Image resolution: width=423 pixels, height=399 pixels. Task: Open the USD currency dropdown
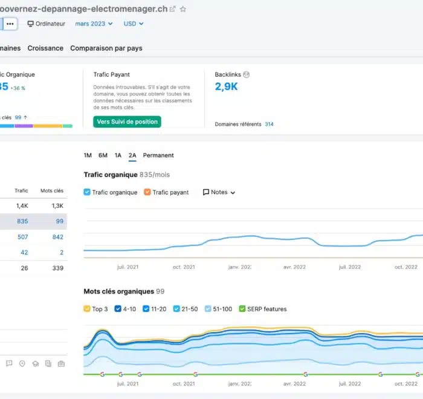pyautogui.click(x=134, y=24)
